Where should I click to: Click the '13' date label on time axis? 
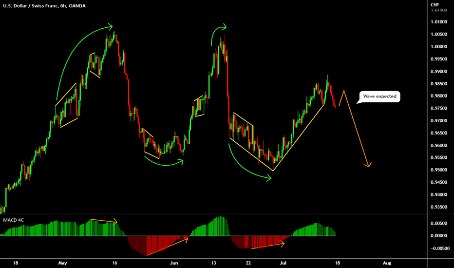pyautogui.click(x=214, y=263)
